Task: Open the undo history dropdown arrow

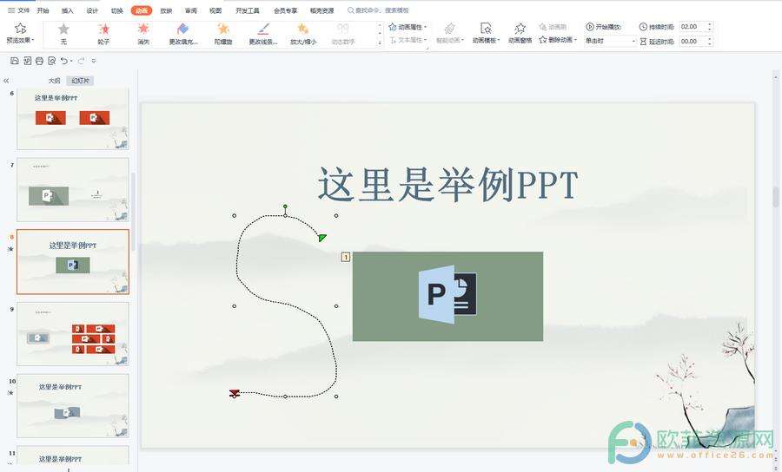Action: tap(71, 62)
